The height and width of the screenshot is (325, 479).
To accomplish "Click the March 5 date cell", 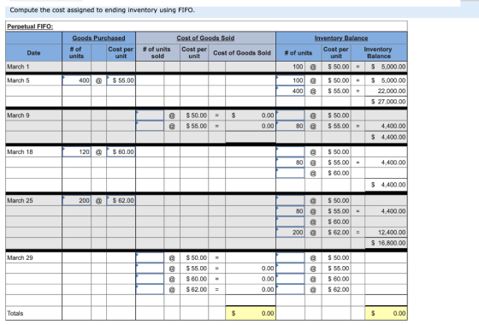I will pos(33,80).
